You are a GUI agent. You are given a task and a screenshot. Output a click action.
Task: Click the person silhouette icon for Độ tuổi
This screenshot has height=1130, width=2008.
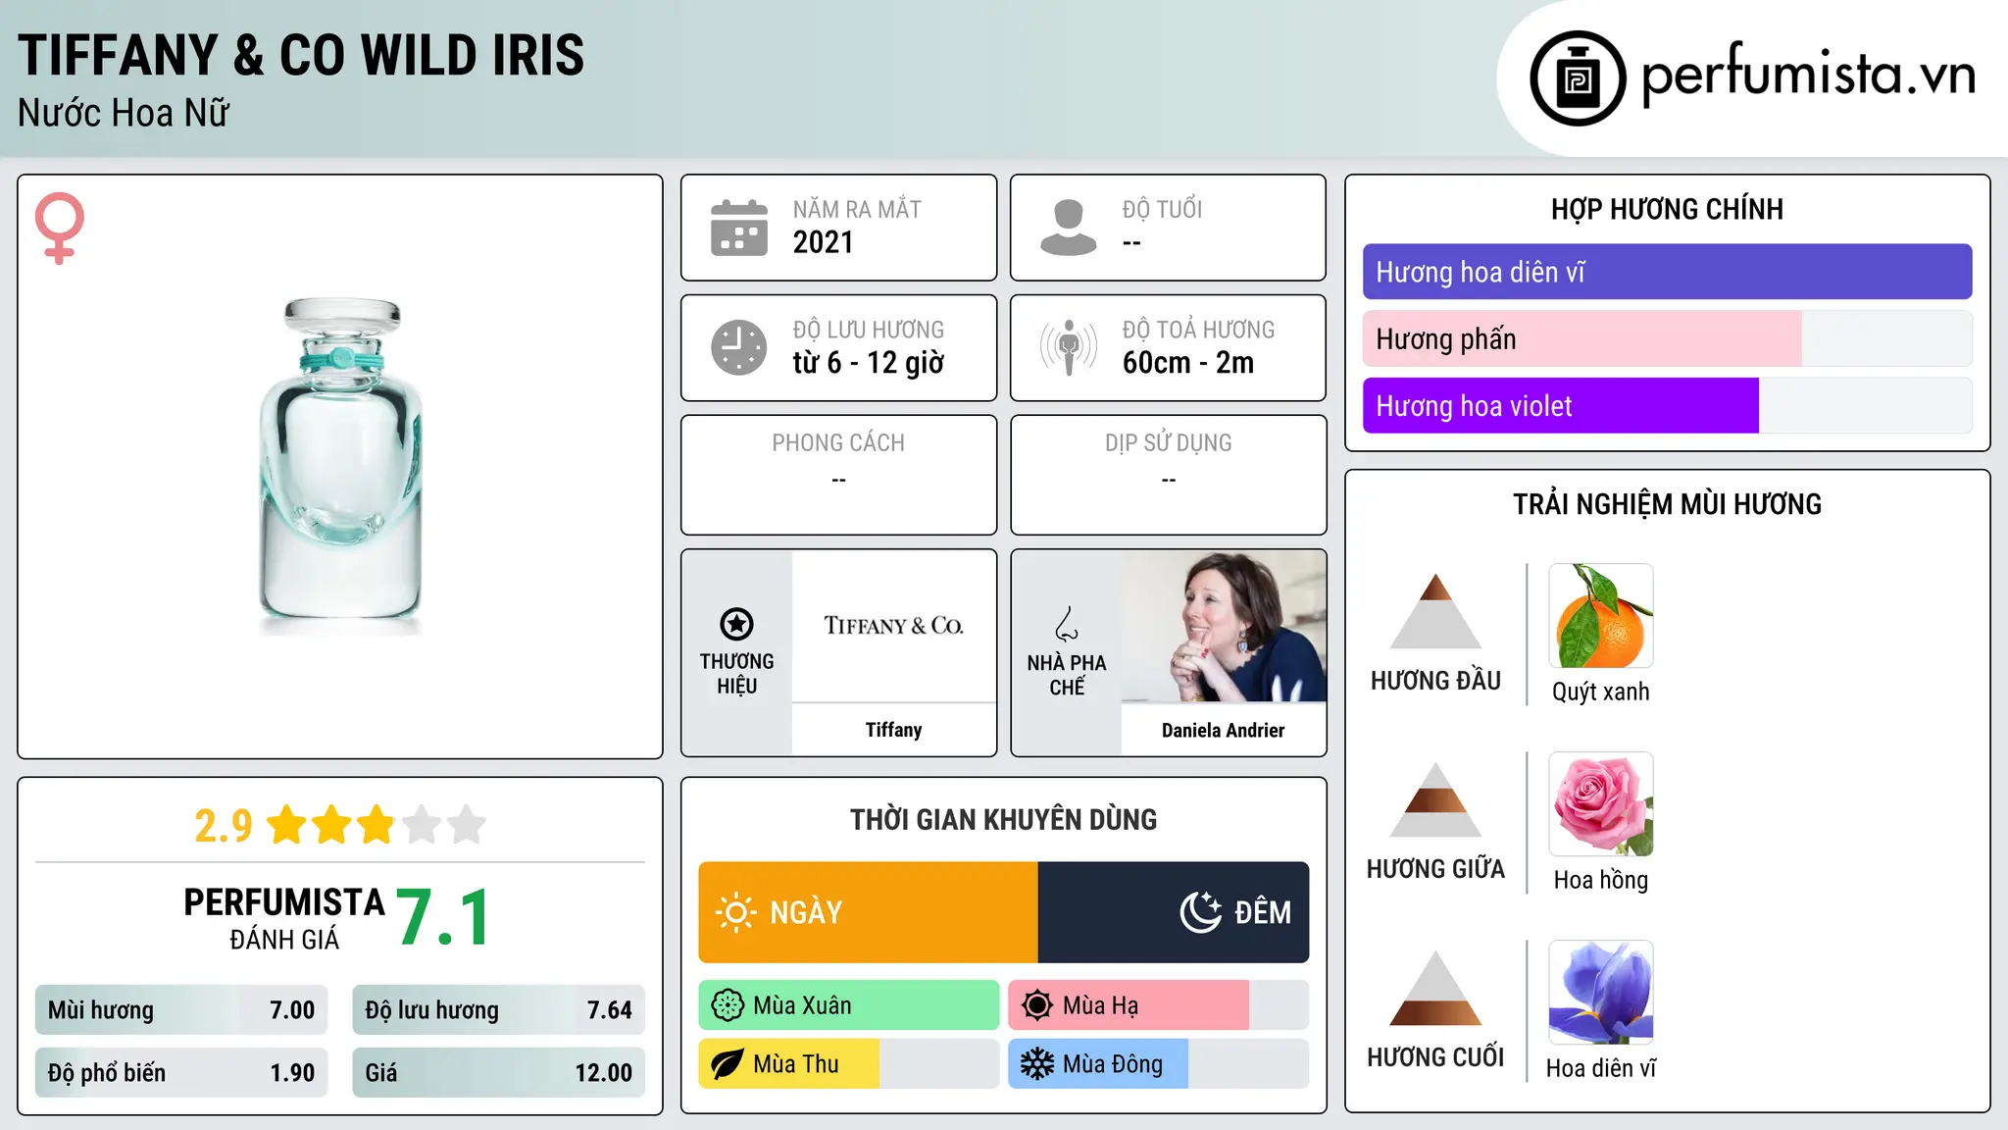[1068, 228]
